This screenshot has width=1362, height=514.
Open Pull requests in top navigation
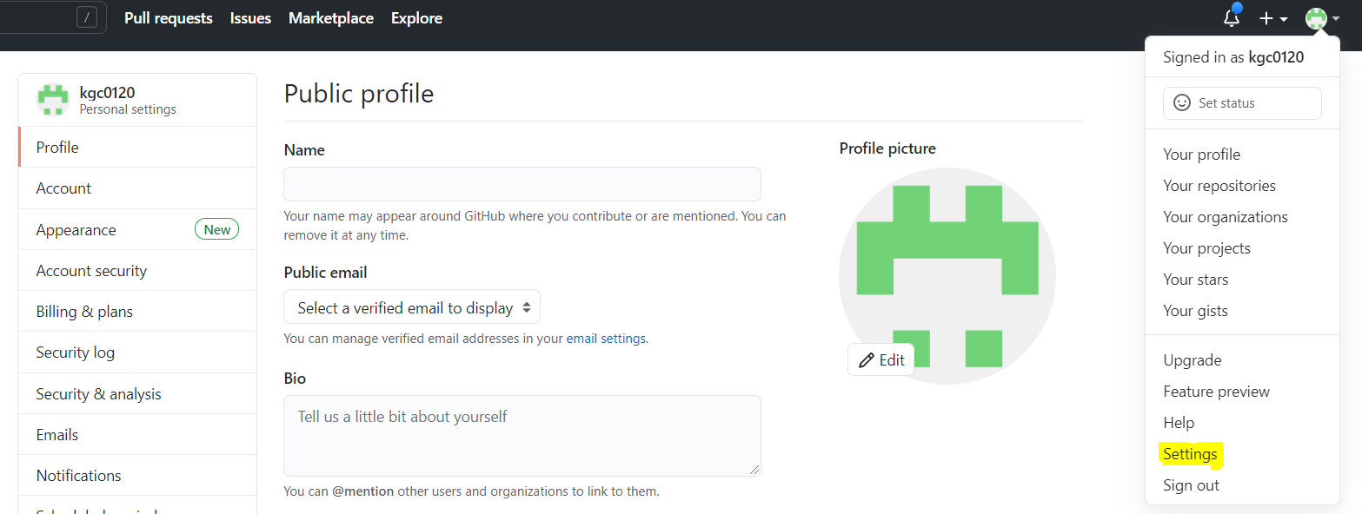(x=169, y=18)
